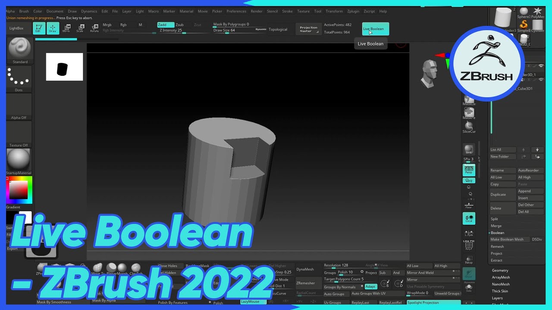Expand the Project section
The height and width of the screenshot is (310, 552).
coord(496,253)
